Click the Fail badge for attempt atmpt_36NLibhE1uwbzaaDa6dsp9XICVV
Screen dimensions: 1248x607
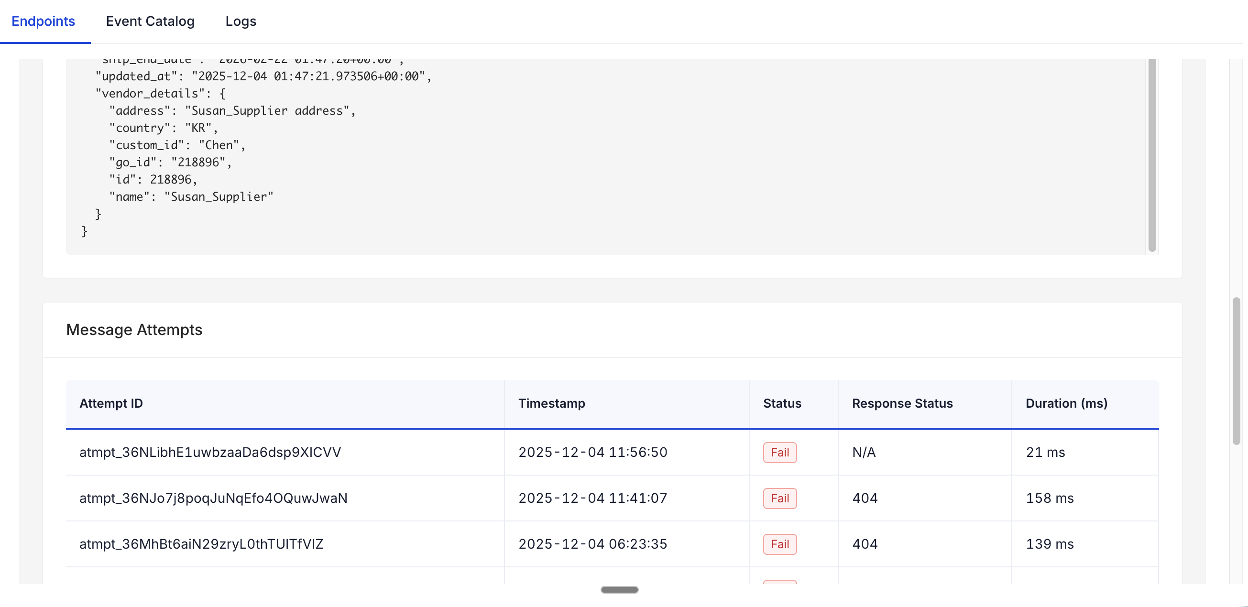tap(779, 452)
